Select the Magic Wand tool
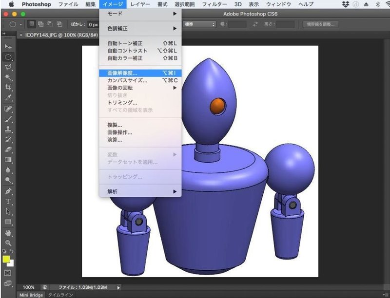 click(x=8, y=77)
